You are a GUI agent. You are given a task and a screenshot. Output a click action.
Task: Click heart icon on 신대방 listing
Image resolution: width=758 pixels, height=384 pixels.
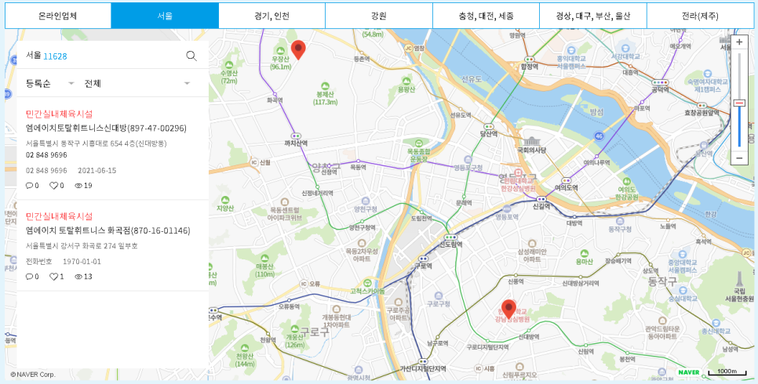tap(53, 186)
